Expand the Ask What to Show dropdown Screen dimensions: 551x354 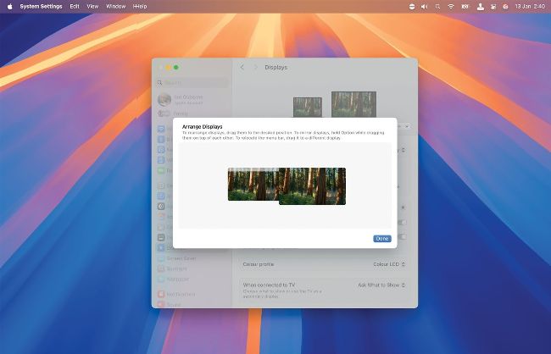[x=381, y=285]
